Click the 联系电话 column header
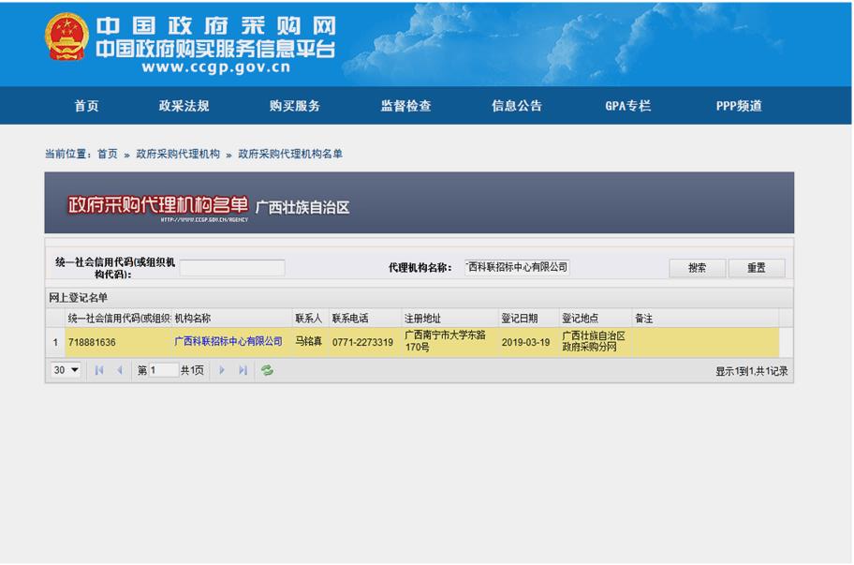Image resolution: width=854 pixels, height=565 pixels. click(365, 319)
